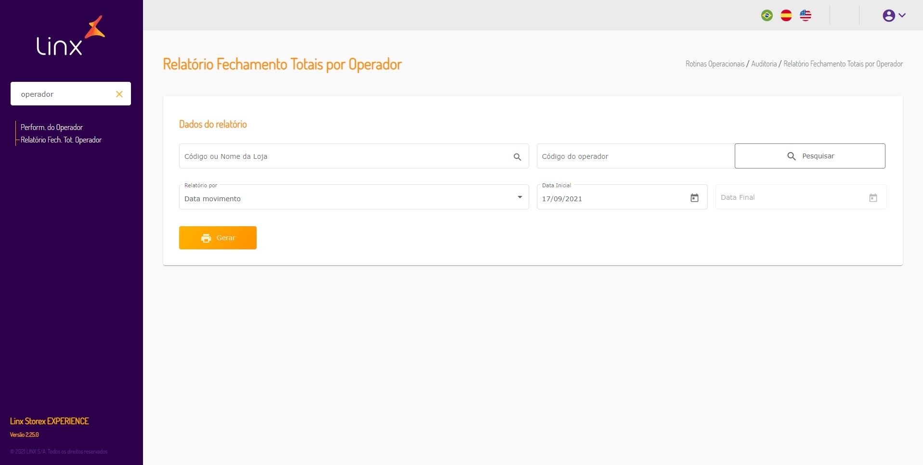Click the Data Final date field
The width and height of the screenshot is (923, 465).
point(790,197)
